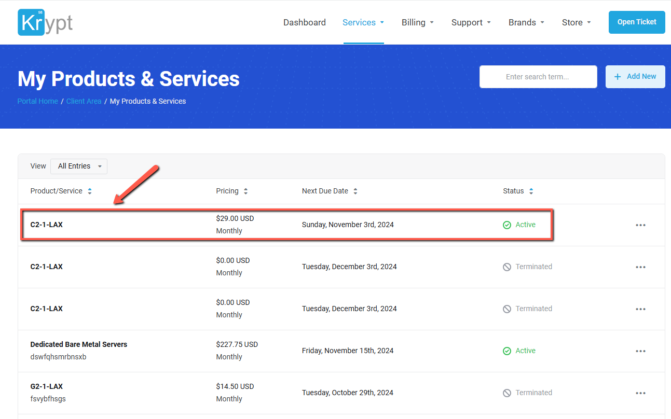Open the Store menu
This screenshot has width=671, height=419.
tap(576, 22)
